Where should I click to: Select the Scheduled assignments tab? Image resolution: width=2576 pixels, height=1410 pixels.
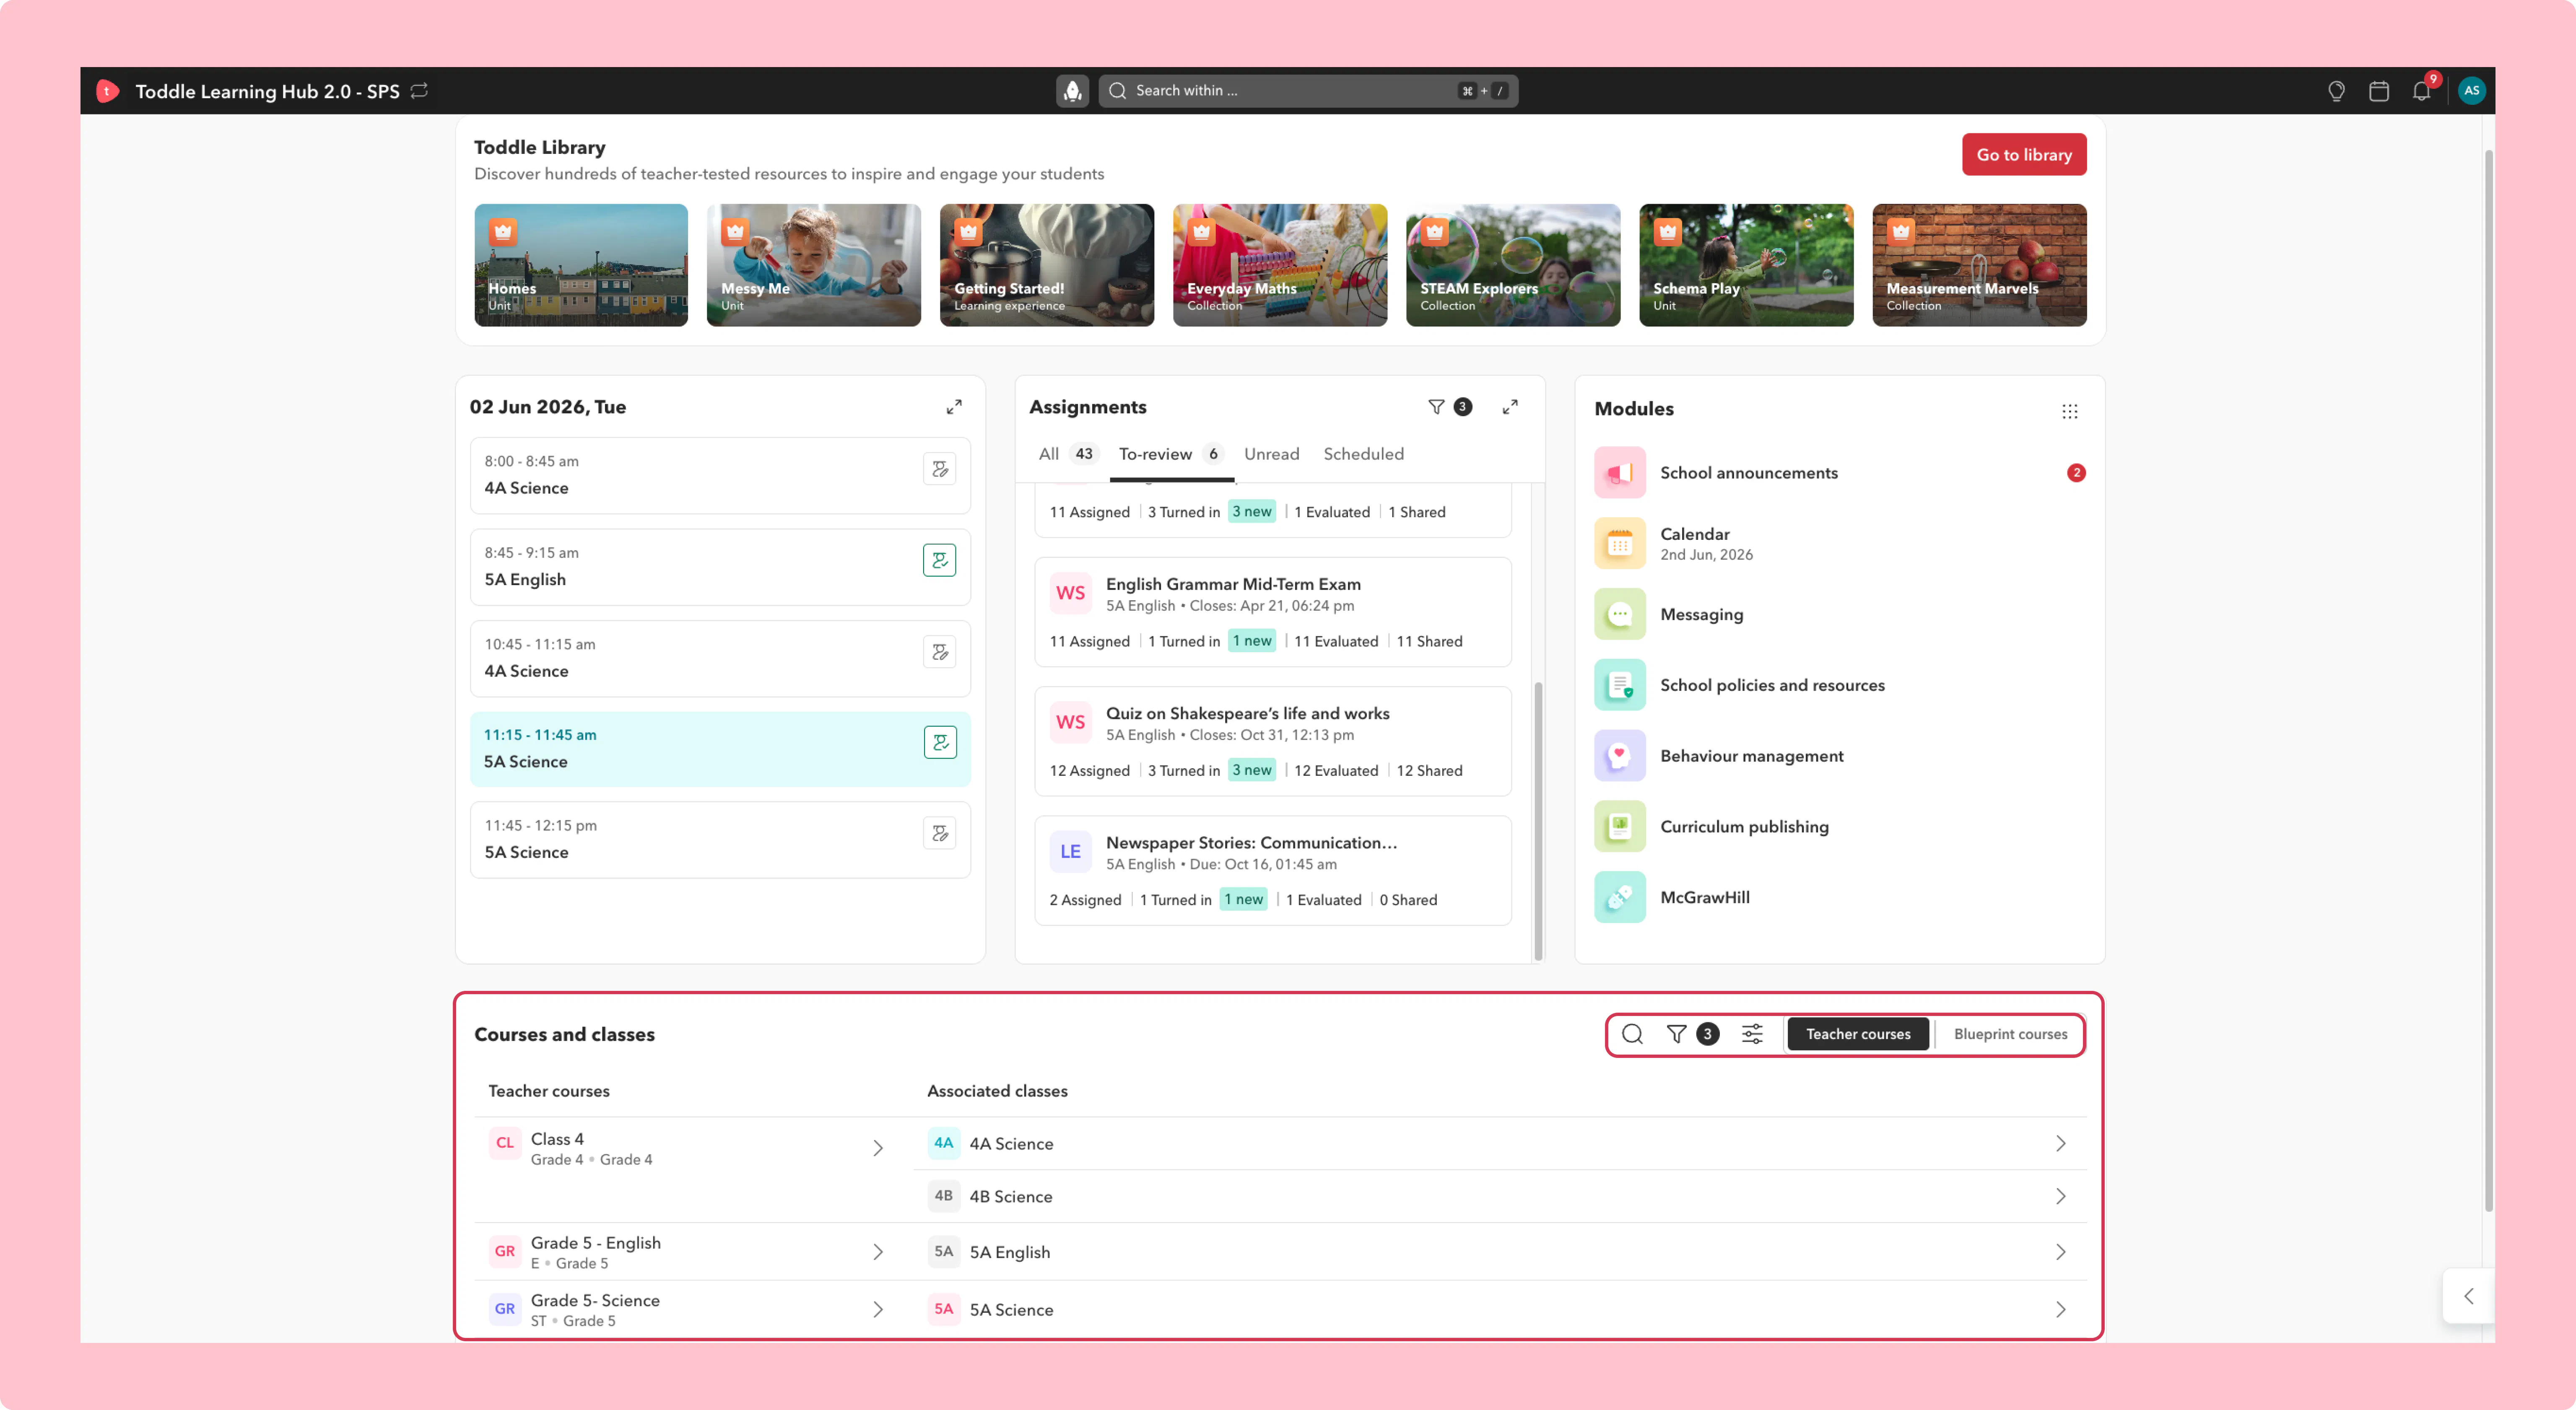(x=1363, y=454)
